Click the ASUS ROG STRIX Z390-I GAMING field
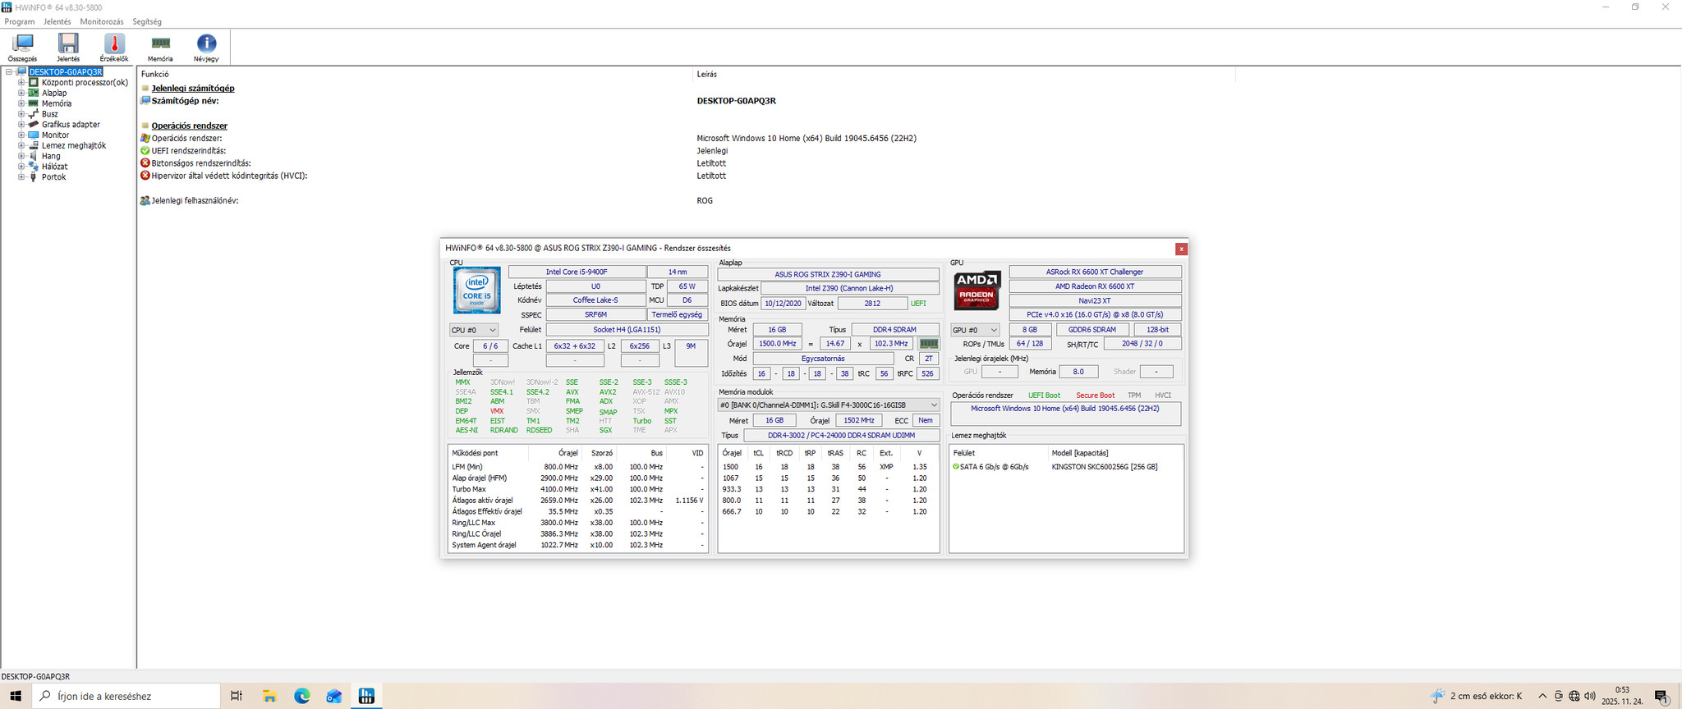 click(828, 274)
